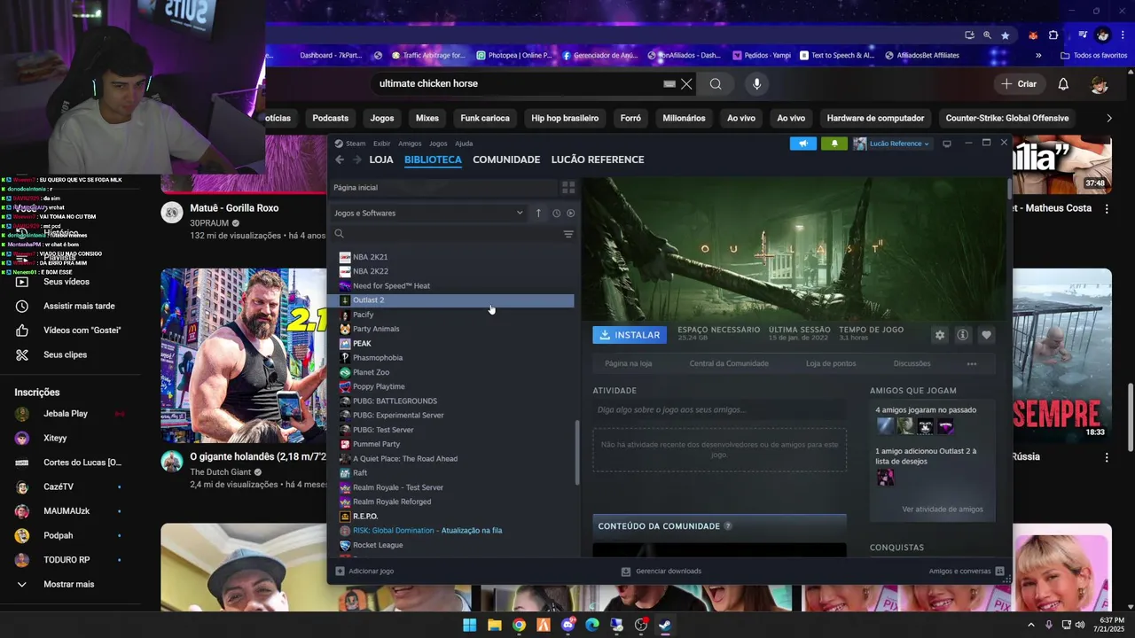This screenshot has width=1135, height=638.
Task: Clear the YouTube search text
Action: click(686, 83)
